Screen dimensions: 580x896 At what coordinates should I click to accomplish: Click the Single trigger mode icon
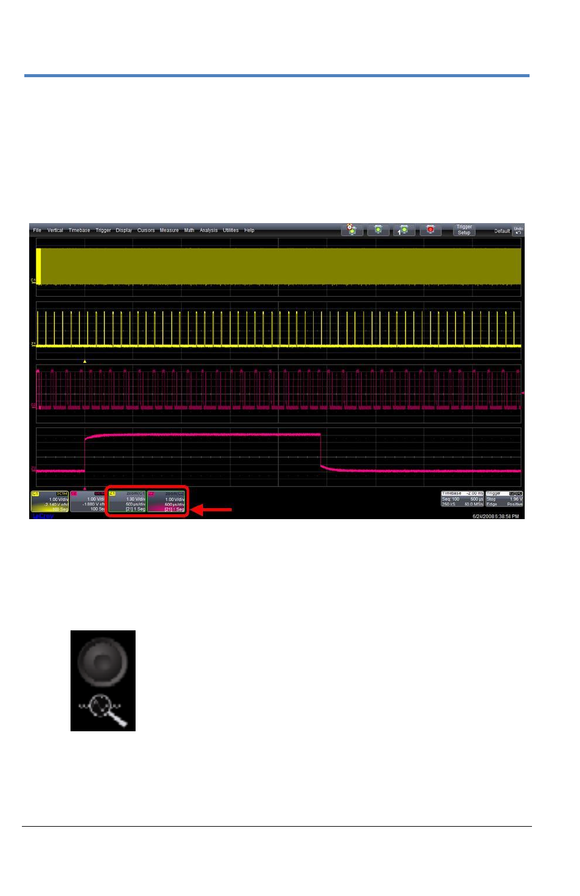tap(404, 230)
